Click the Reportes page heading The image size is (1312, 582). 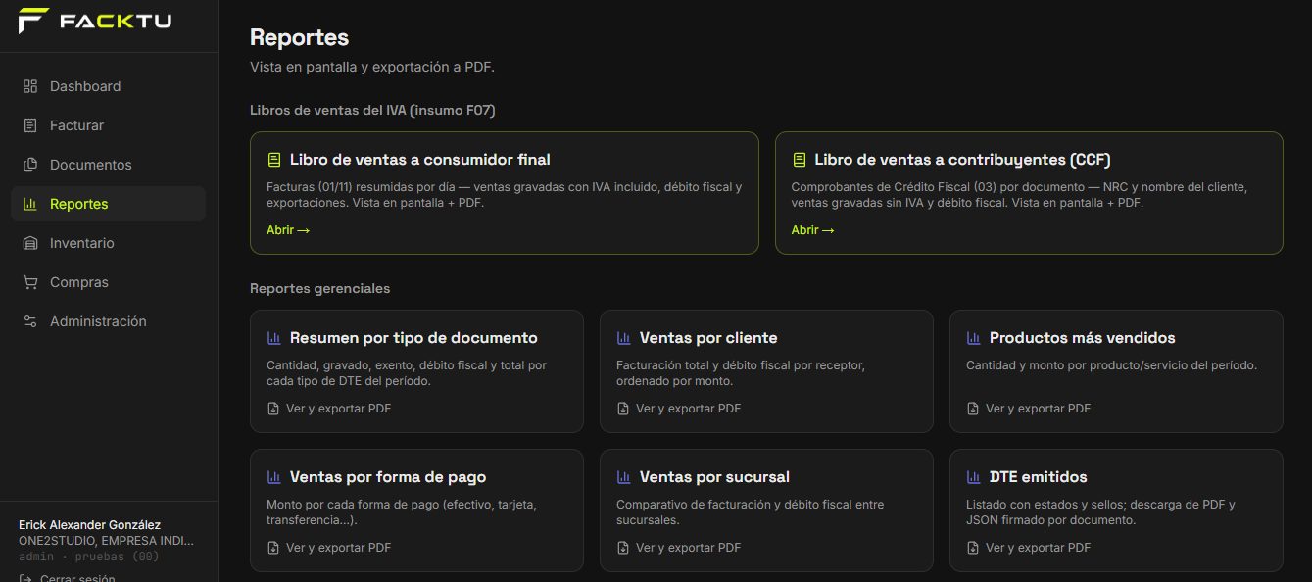pyautogui.click(x=300, y=37)
